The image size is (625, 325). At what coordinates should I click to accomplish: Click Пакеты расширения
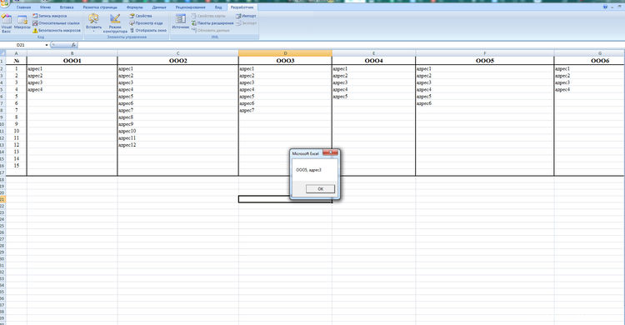(212, 23)
